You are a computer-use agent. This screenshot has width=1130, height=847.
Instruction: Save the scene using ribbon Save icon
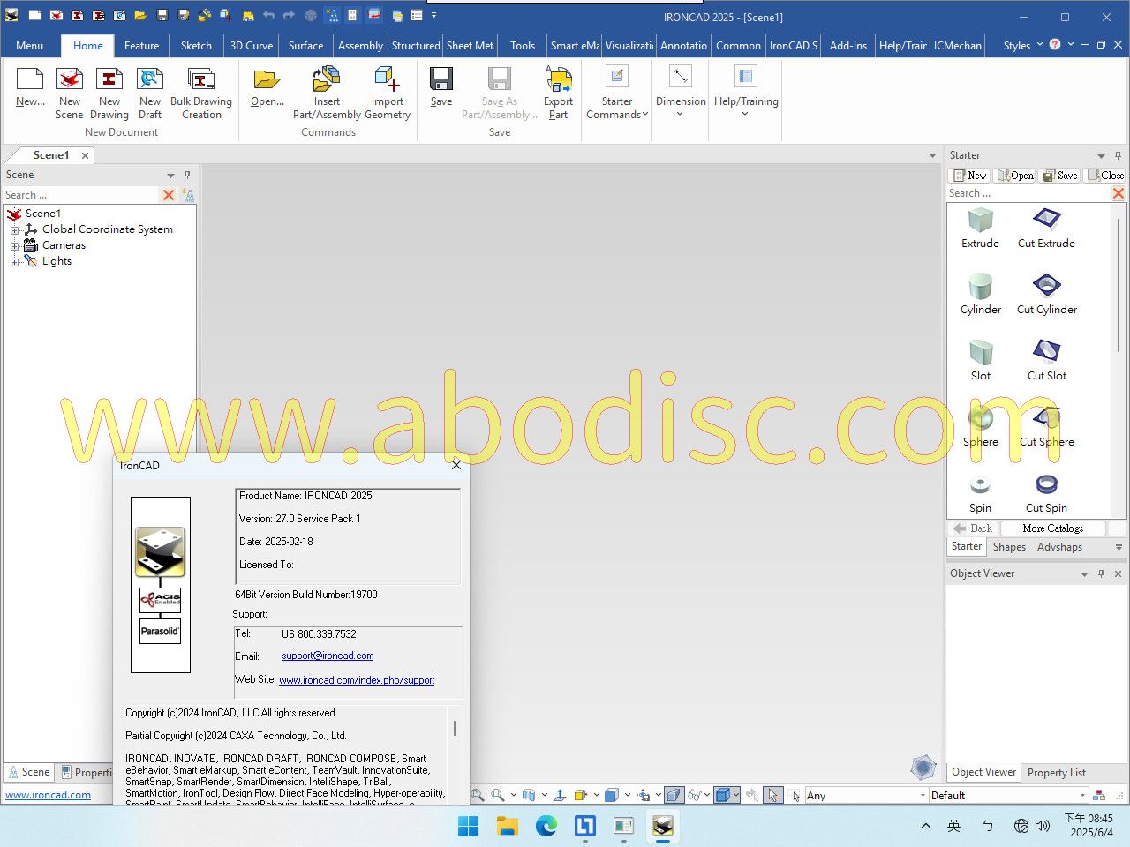[441, 79]
